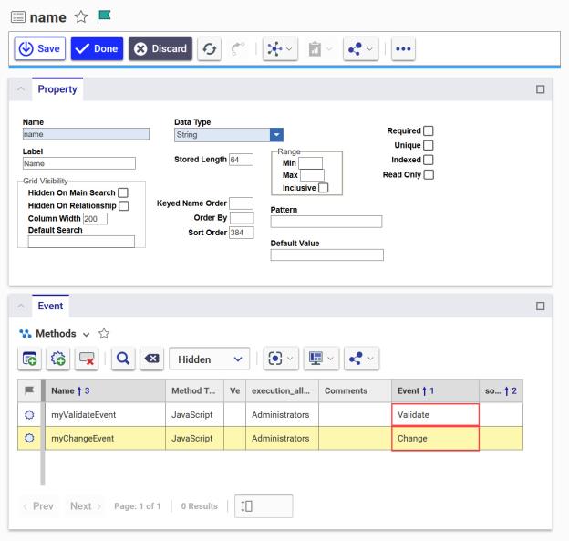Viewport: 569px width, 541px height.
Task: Click the Range Min field
Action: click(x=311, y=163)
